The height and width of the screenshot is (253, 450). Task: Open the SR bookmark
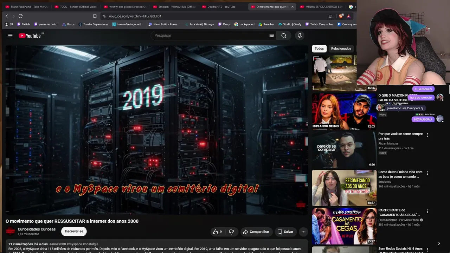[9, 24]
